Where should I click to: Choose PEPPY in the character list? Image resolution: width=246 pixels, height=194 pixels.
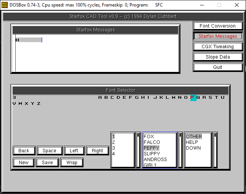[x=151, y=148]
